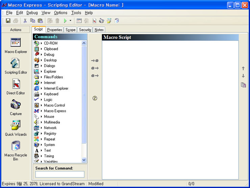Switch to the Notes tab

[x=99, y=30]
